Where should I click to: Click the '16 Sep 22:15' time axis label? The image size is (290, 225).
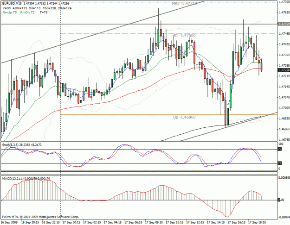[51, 222]
